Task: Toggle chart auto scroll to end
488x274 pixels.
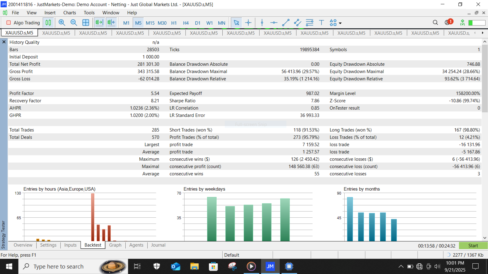Action: 99,23
